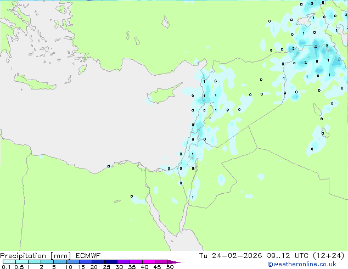The height and width of the screenshot is (269, 348).
Task: Click the legend label '10'
Action: (69, 267)
